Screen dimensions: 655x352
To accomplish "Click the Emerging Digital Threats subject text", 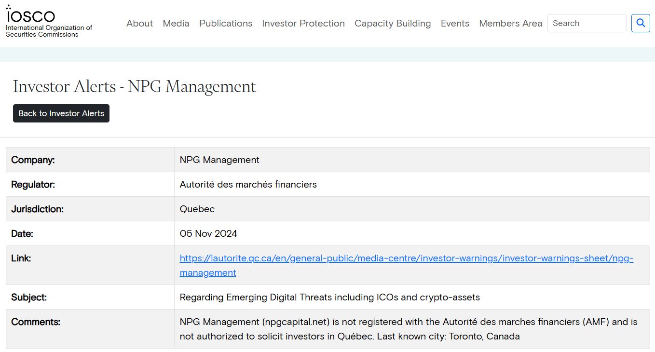I will (329, 297).
